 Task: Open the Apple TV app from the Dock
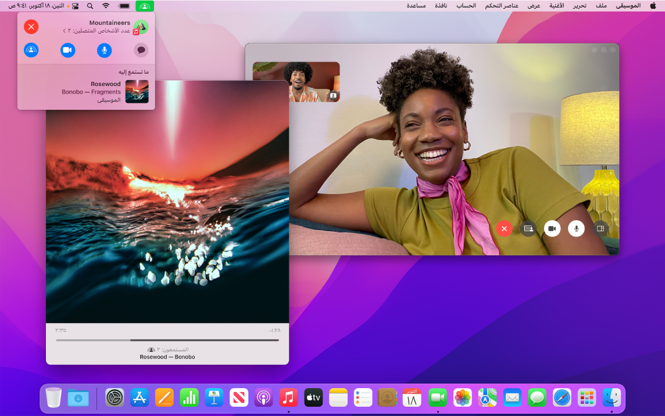coord(313,398)
